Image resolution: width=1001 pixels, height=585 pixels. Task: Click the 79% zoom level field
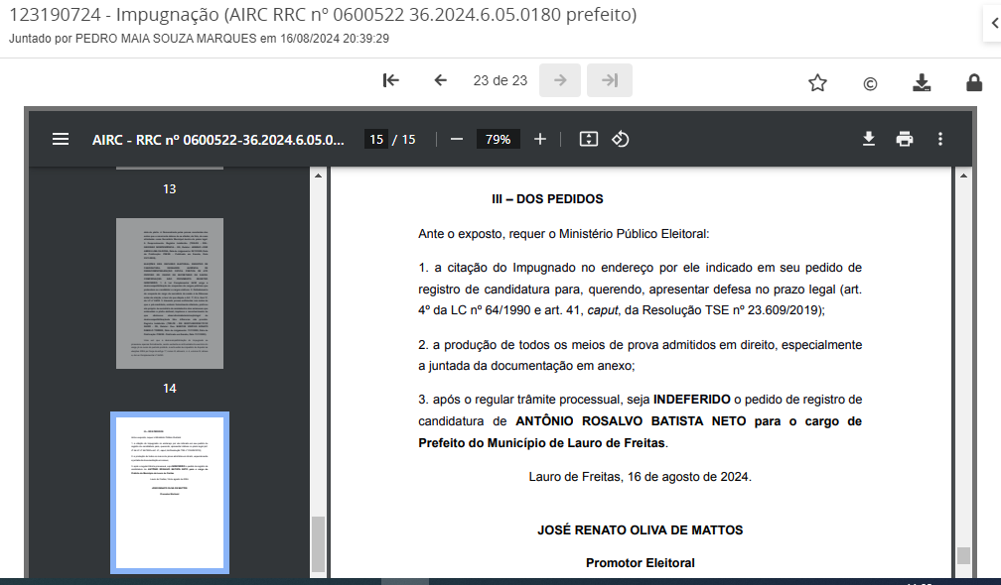498,140
